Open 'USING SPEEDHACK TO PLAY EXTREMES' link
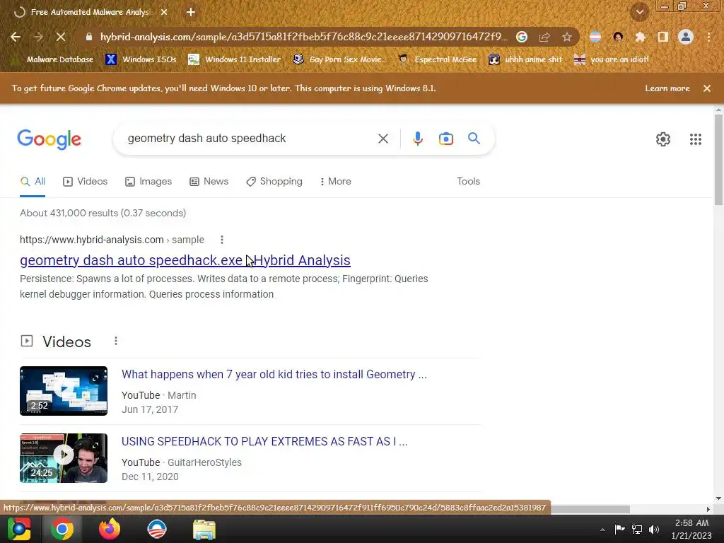The width and height of the screenshot is (724, 543). click(x=264, y=441)
